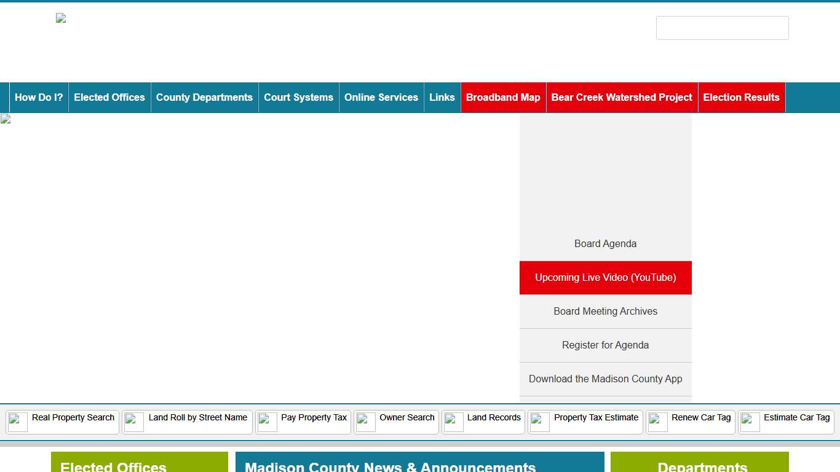Go to Bear Creek Watershed Project
Image resolution: width=840 pixels, height=472 pixels.
622,98
